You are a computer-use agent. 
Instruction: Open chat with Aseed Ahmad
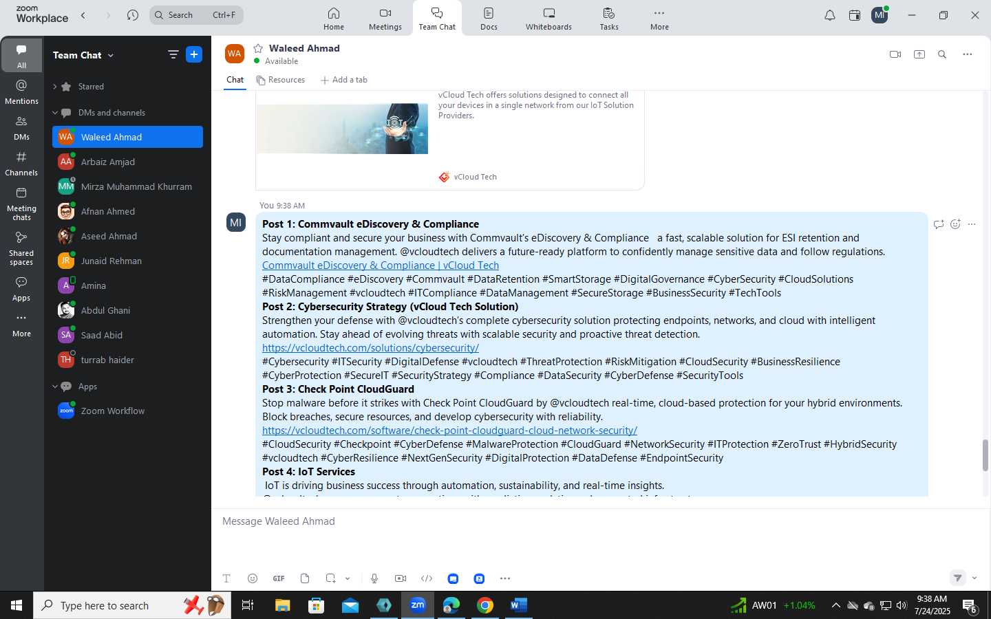(x=127, y=236)
